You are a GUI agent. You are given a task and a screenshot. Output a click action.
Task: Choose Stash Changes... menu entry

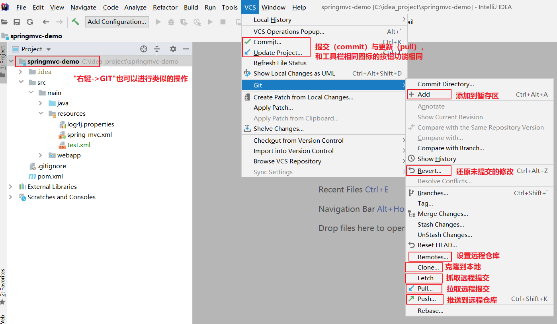click(441, 225)
